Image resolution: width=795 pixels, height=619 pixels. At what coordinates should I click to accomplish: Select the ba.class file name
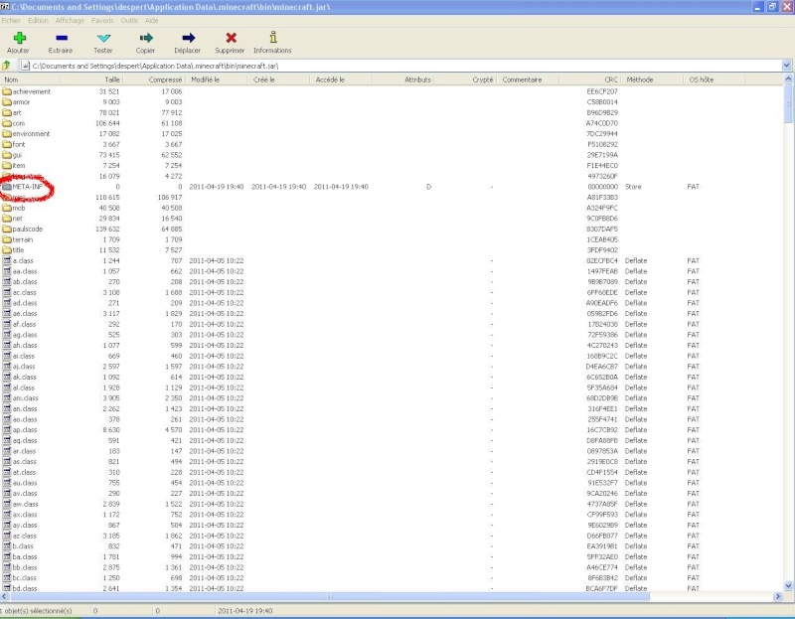click(25, 557)
